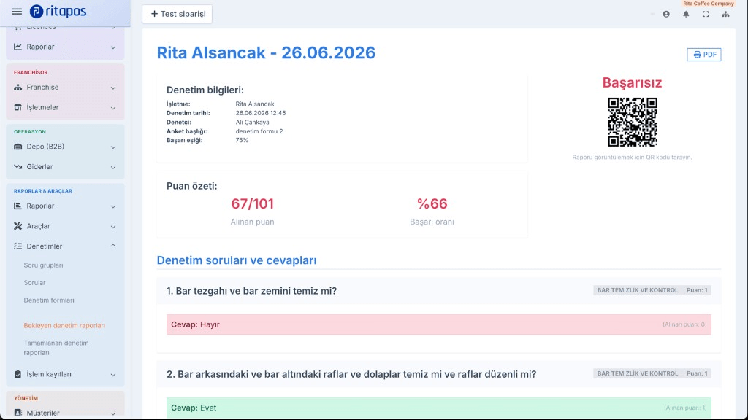Expand the Müşteriler chevron
Image resolution: width=748 pixels, height=420 pixels.
(113, 413)
